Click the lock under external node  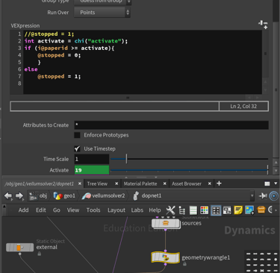pos(39,254)
